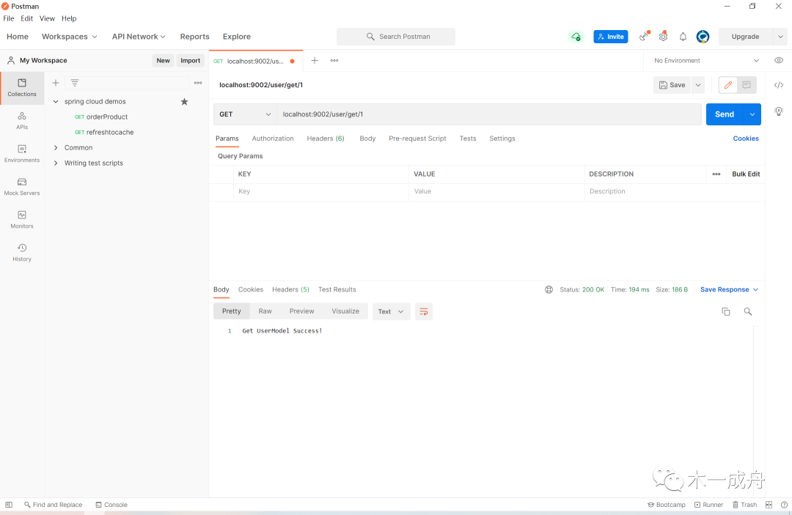This screenshot has height=515, width=792.
Task: Collapse the spring cloud demos collection
Action: point(56,101)
